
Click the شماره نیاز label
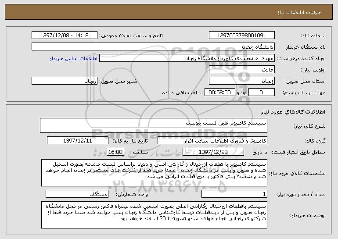[313, 36]
